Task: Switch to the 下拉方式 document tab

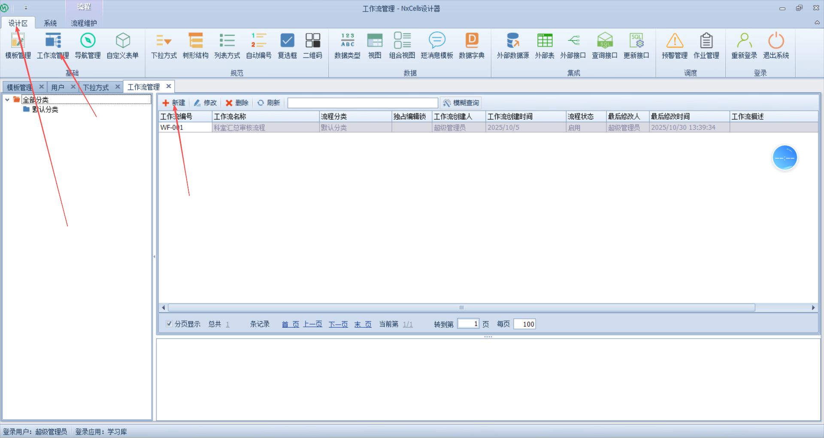Action: click(x=96, y=88)
